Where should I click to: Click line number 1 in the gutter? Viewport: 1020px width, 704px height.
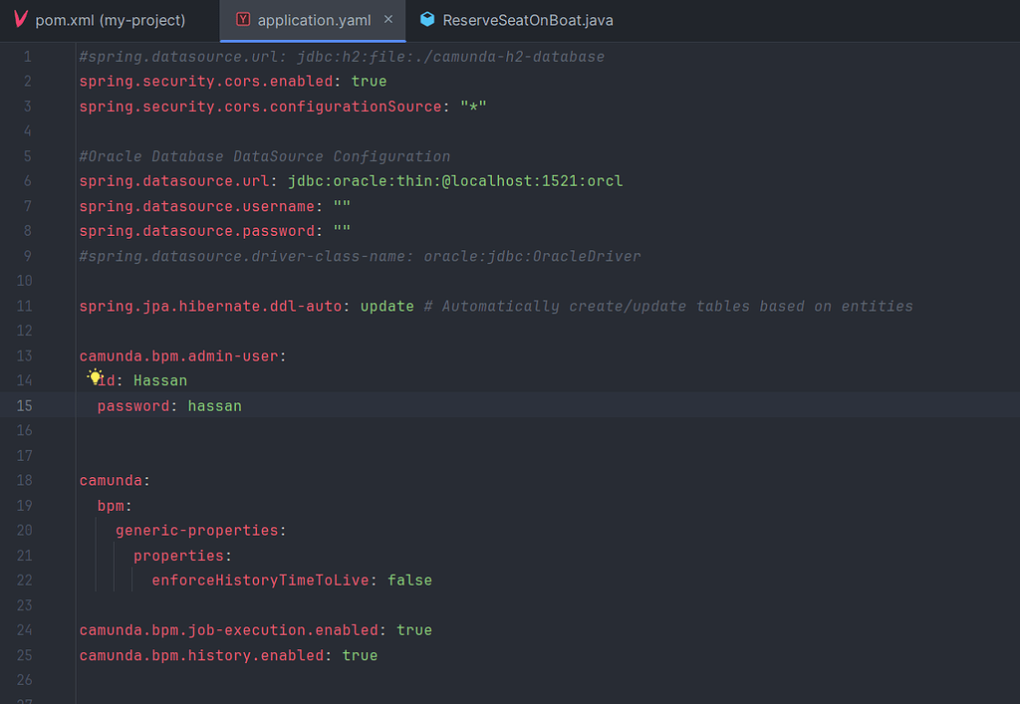[28, 57]
